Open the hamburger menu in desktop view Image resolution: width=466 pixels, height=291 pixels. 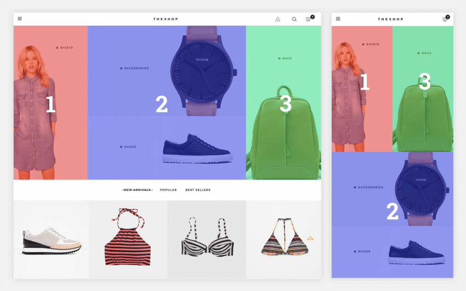[x=20, y=19]
